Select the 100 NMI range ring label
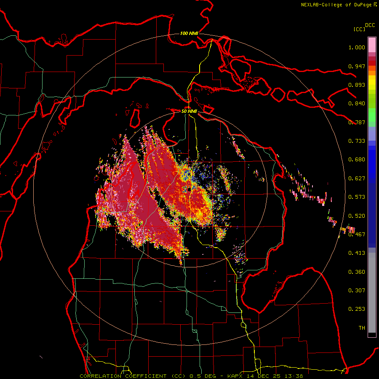Image resolution: width=379 pixels, height=379 pixels. pos(189,33)
